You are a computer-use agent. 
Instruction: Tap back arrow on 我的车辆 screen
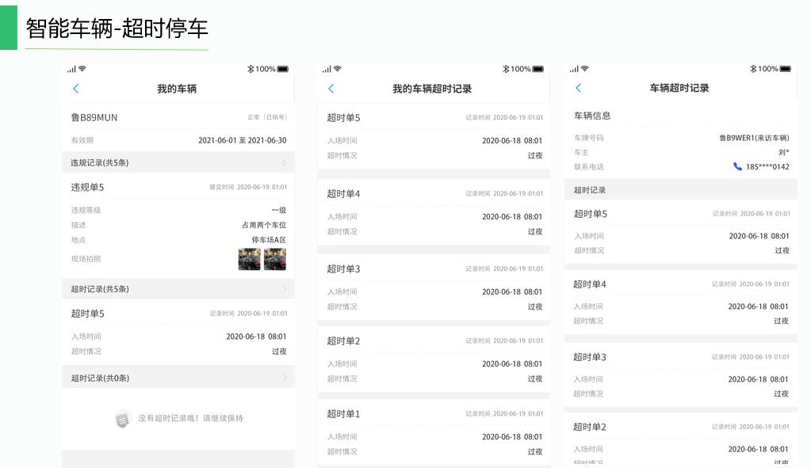click(76, 89)
